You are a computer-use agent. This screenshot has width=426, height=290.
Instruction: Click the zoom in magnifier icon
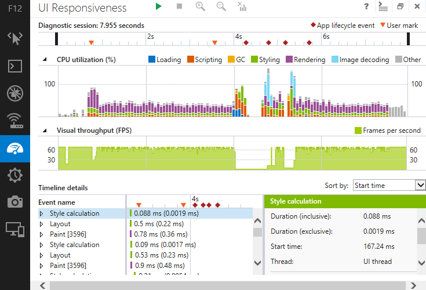pyautogui.click(x=201, y=6)
